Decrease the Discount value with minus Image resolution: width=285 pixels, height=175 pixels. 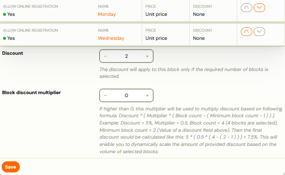point(106,56)
